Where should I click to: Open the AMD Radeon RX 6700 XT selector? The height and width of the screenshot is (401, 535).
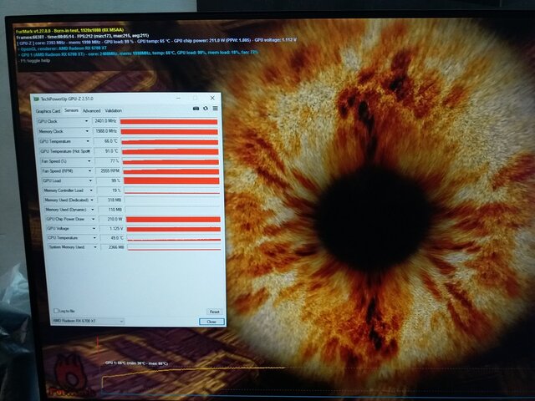coord(88,321)
